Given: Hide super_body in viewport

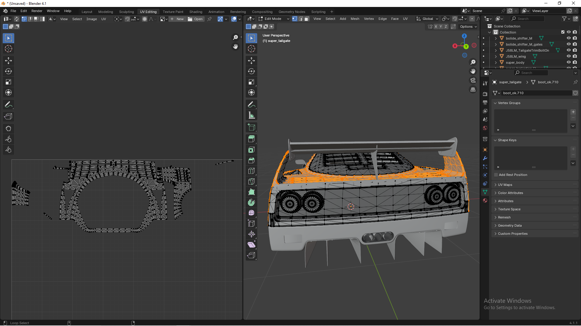Looking at the screenshot, I should pyautogui.click(x=569, y=62).
